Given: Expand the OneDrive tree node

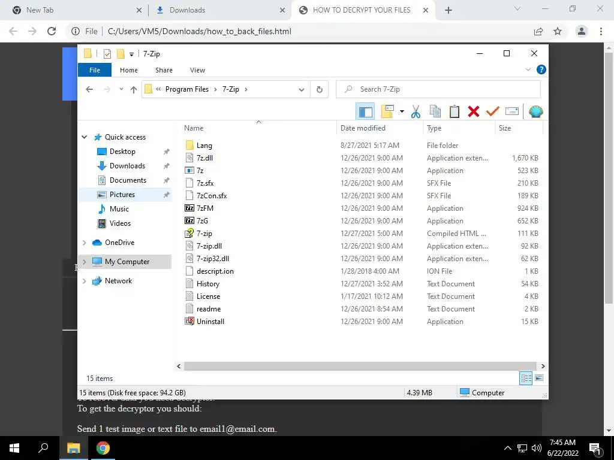Looking at the screenshot, I should tap(84, 243).
